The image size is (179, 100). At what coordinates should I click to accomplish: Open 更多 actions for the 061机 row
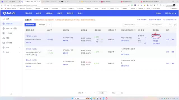pos(173,63)
